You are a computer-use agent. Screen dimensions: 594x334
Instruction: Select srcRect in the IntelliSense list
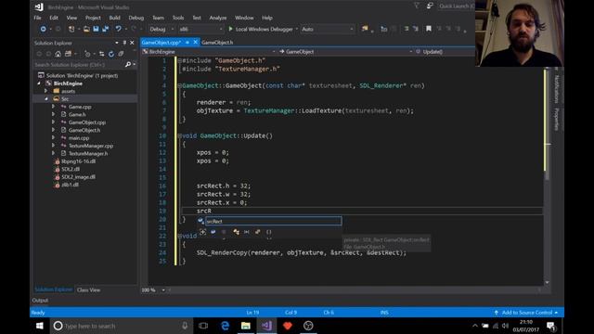pos(273,221)
